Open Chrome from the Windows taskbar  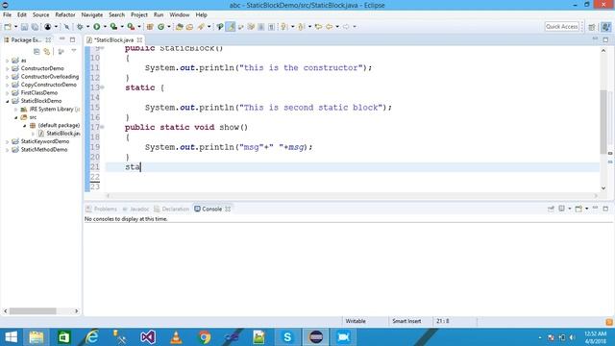coord(205,337)
